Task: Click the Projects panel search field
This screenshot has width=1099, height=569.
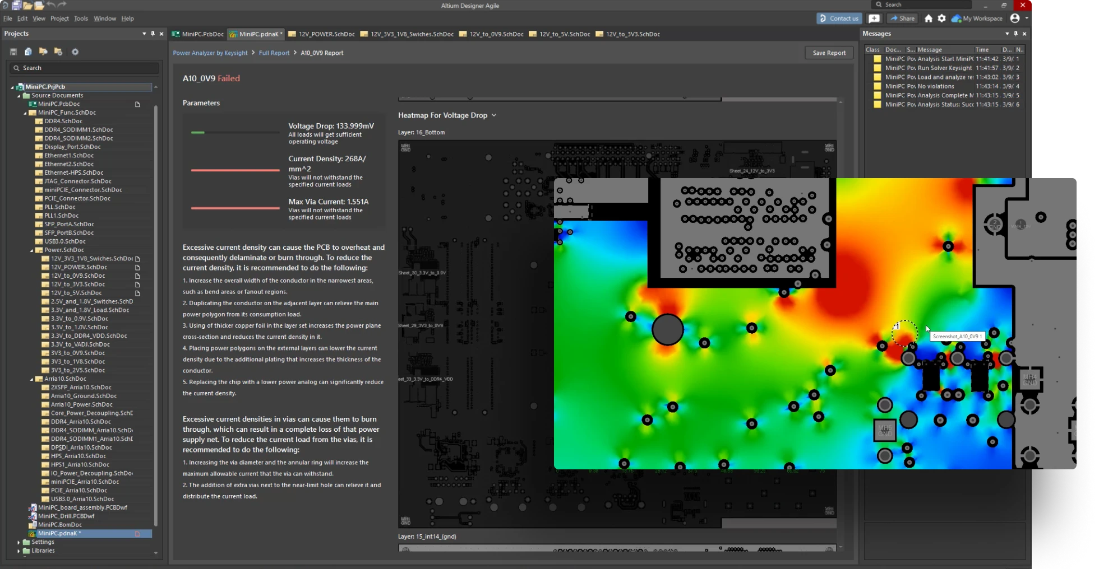Action: click(84, 68)
